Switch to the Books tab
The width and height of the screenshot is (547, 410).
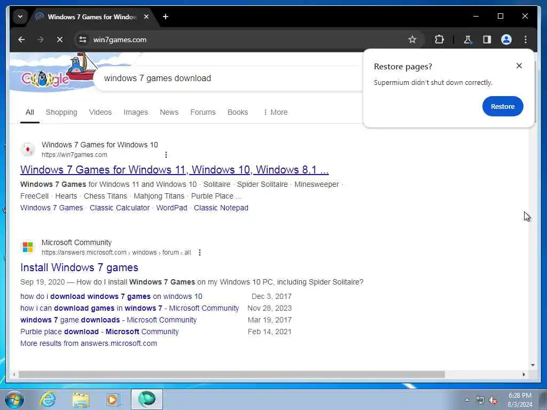coord(238,112)
